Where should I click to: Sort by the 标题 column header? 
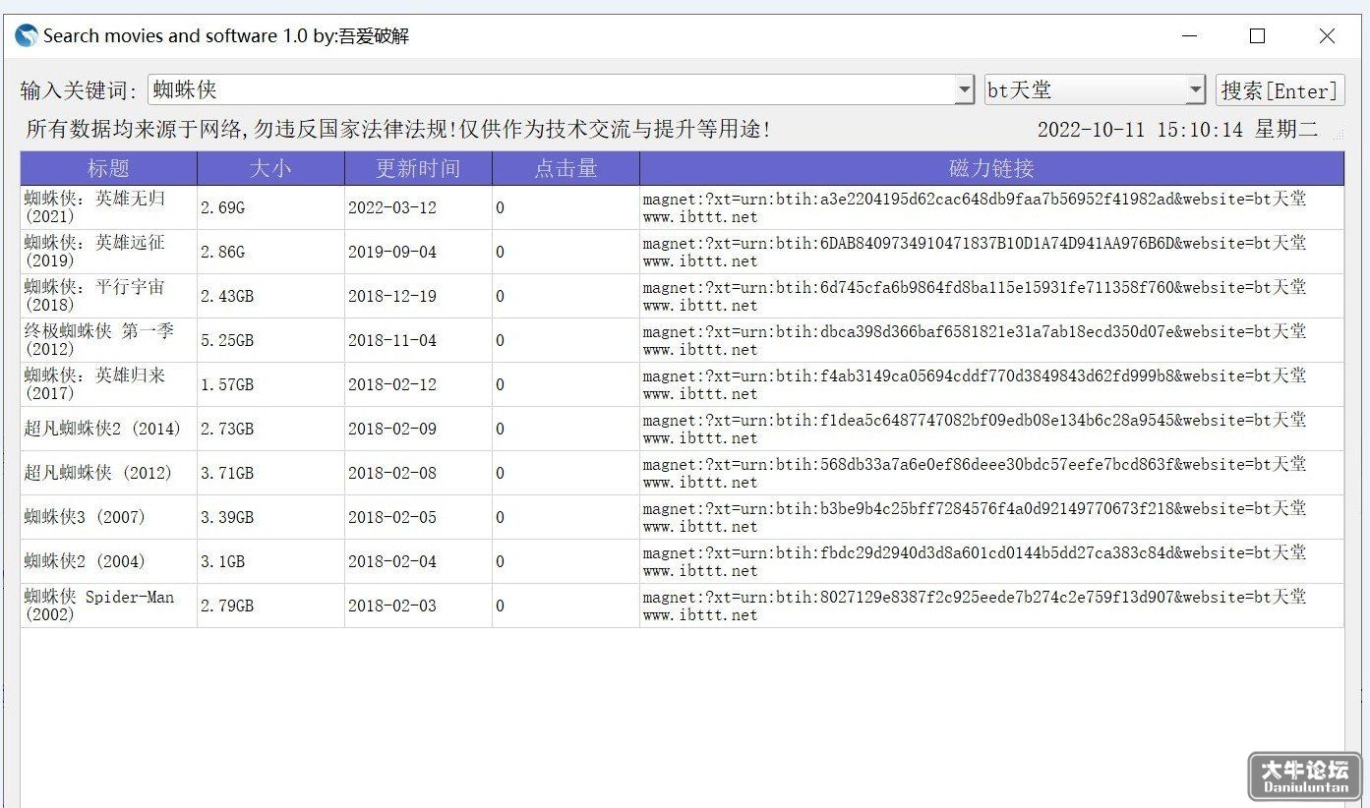[108, 168]
